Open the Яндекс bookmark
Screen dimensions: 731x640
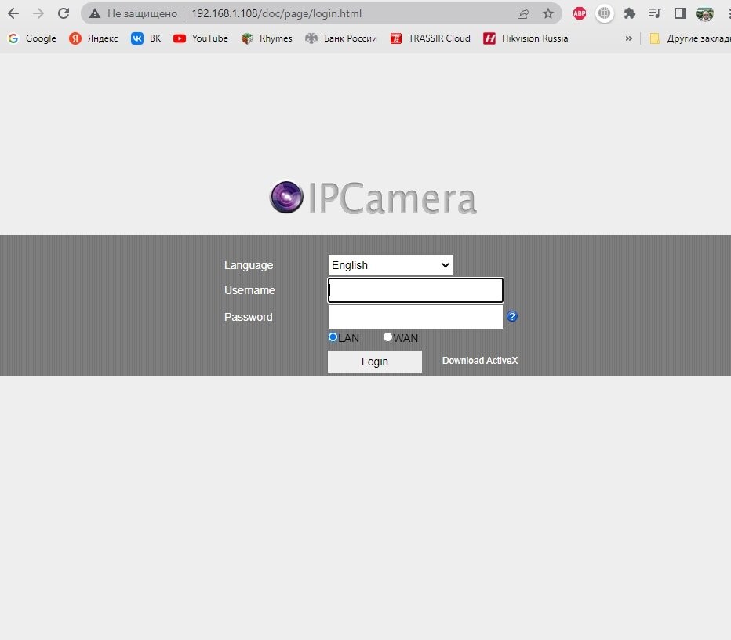tap(93, 38)
